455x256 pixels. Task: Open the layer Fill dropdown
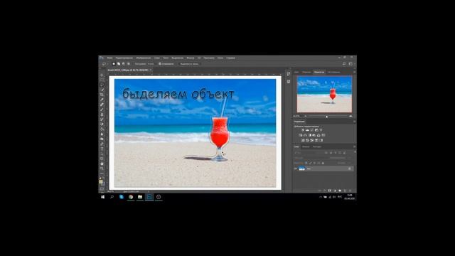[x=349, y=163]
